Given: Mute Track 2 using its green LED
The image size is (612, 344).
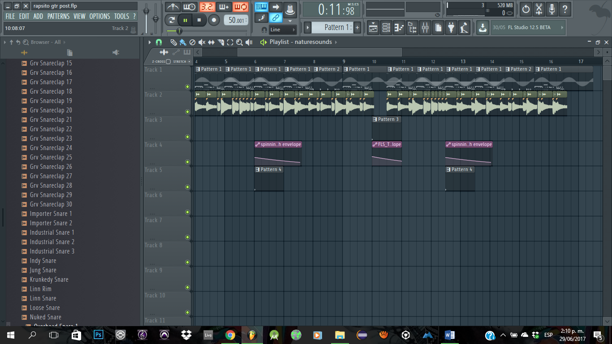Looking at the screenshot, I should (187, 112).
